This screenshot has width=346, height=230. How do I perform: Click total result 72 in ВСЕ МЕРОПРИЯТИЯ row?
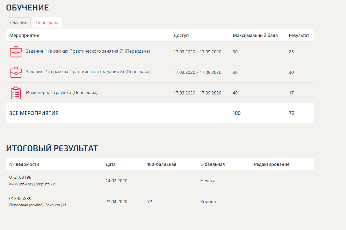(x=291, y=113)
